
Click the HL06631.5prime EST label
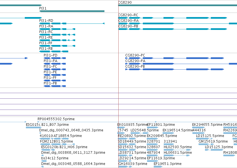[178, 153]
